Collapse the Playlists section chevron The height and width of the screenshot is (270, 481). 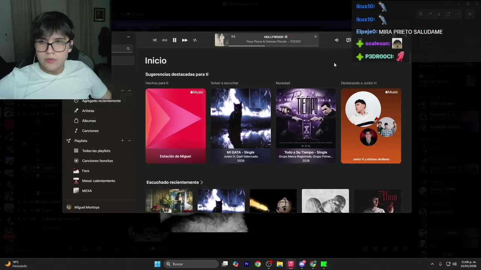129,141
